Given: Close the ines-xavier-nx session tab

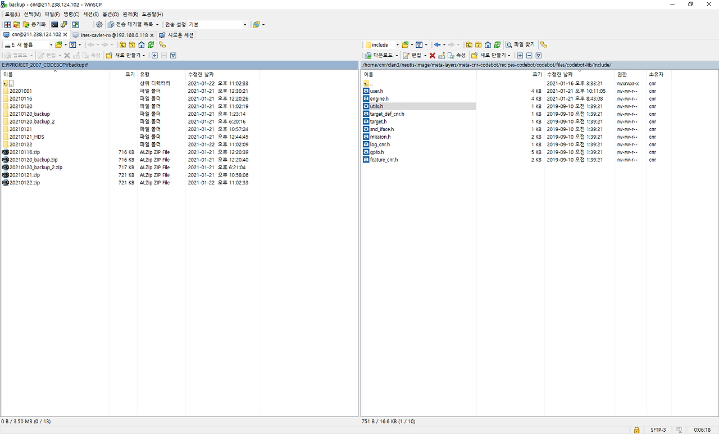Looking at the screenshot, I should click(152, 35).
